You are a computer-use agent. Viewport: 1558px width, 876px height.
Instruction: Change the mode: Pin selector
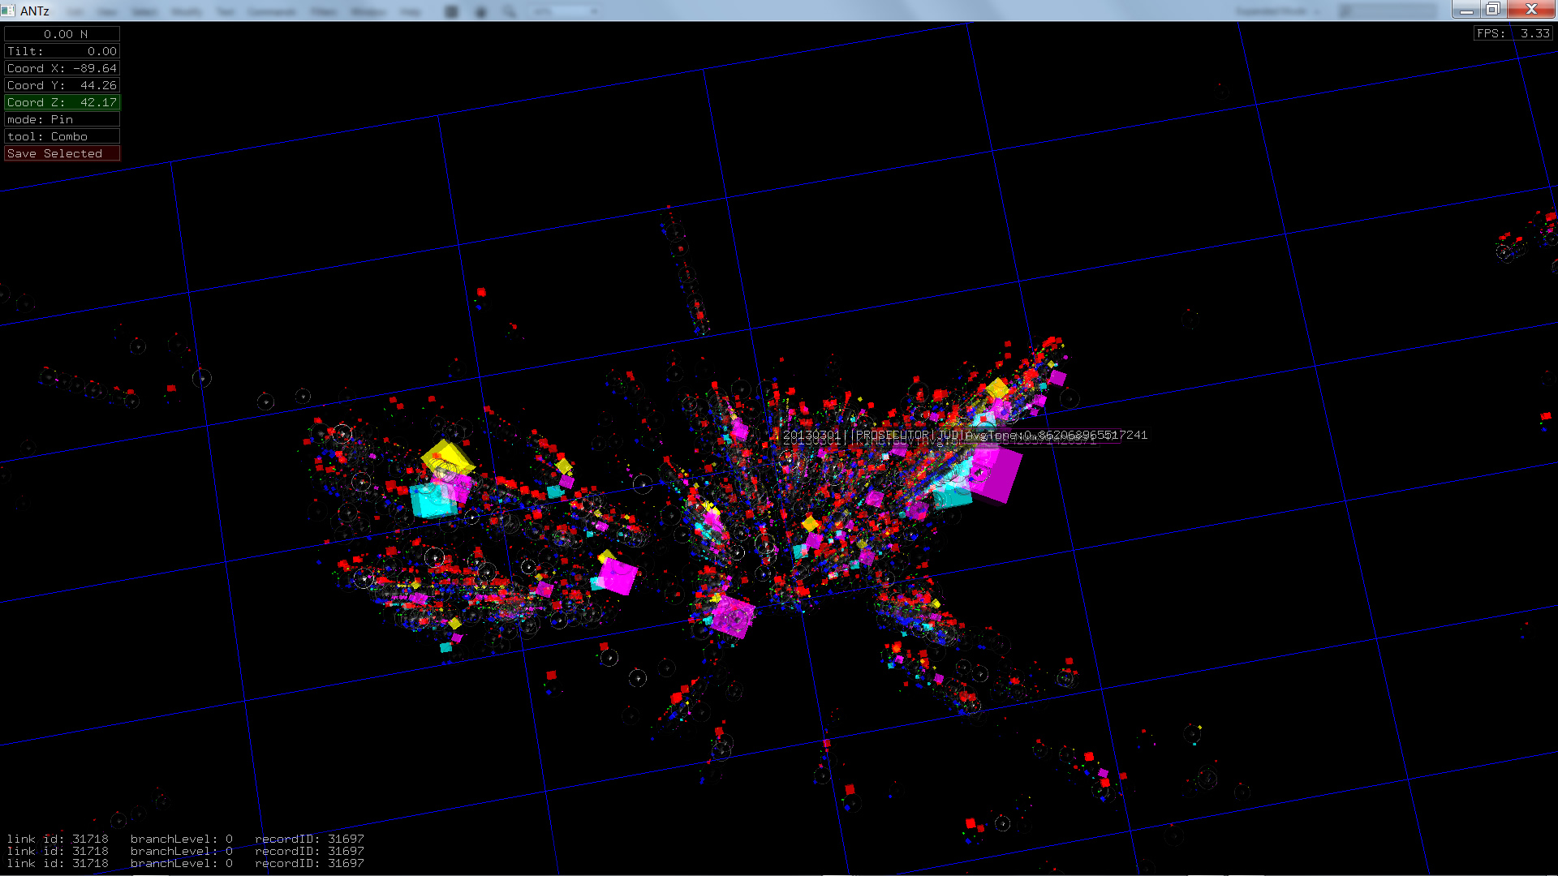(62, 119)
